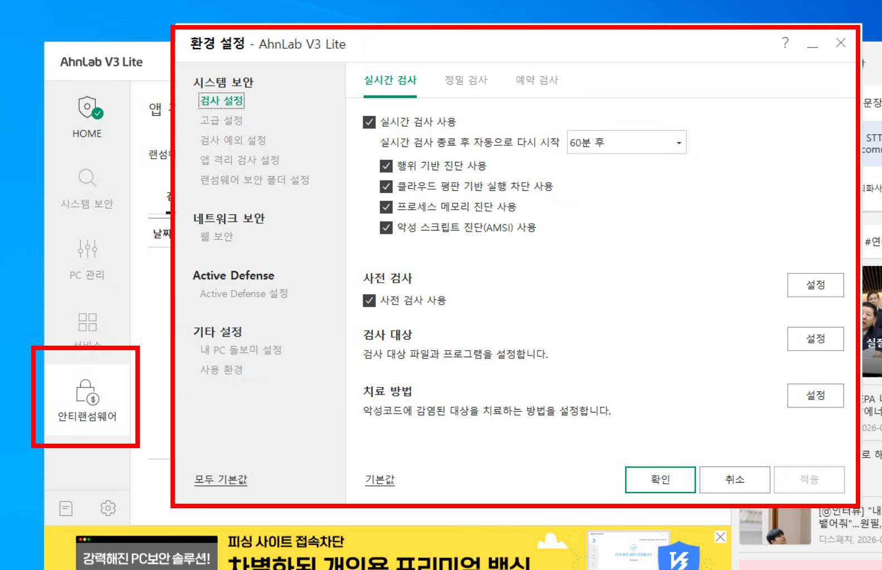This screenshot has height=570, width=882.
Task: Switch to the 정밀 검사 tab
Action: (466, 80)
